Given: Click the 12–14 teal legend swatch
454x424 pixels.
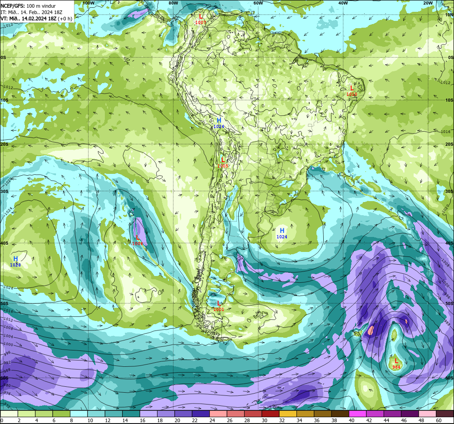Looking at the screenshot, I should pyautogui.click(x=113, y=414).
